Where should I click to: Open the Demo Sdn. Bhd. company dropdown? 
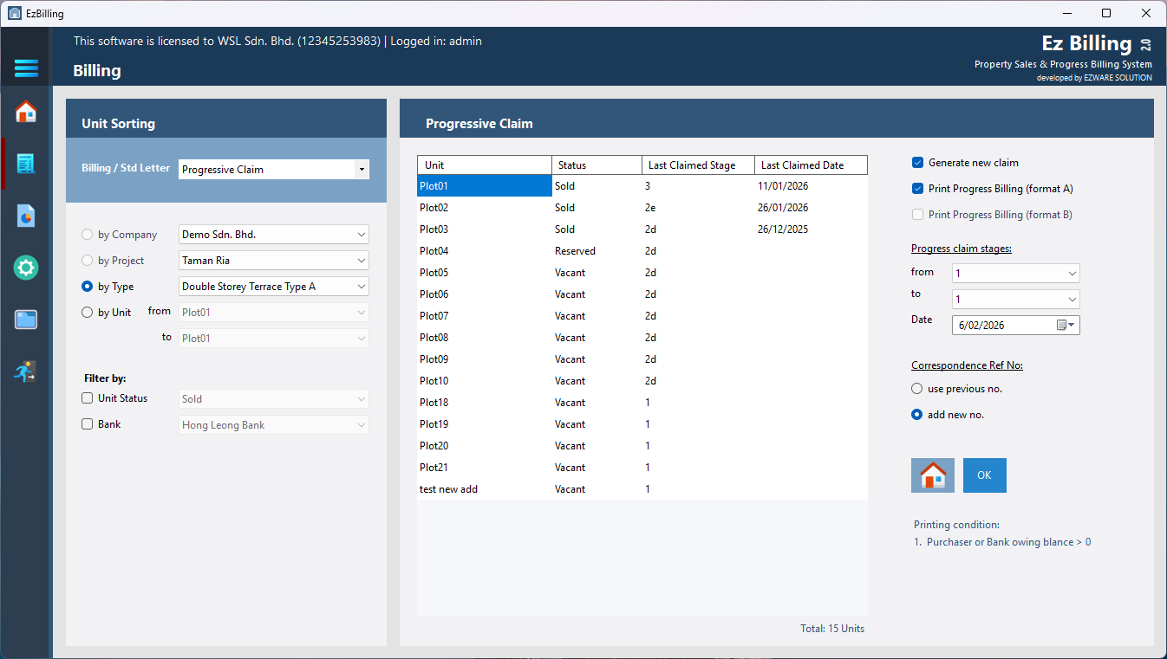274,235
